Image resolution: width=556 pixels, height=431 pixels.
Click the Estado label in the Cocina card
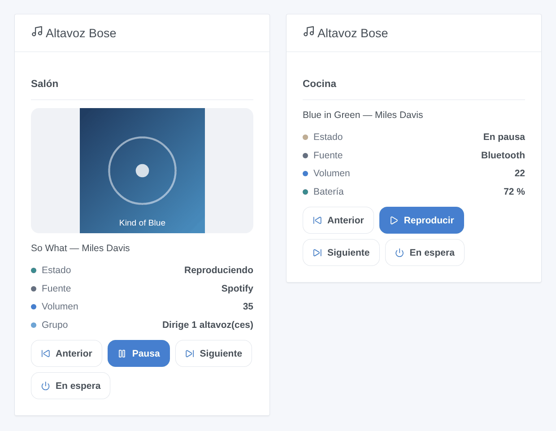[328, 137]
